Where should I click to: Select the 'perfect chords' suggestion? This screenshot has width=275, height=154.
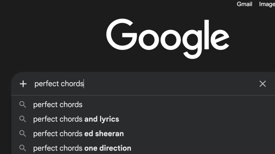coord(58,105)
